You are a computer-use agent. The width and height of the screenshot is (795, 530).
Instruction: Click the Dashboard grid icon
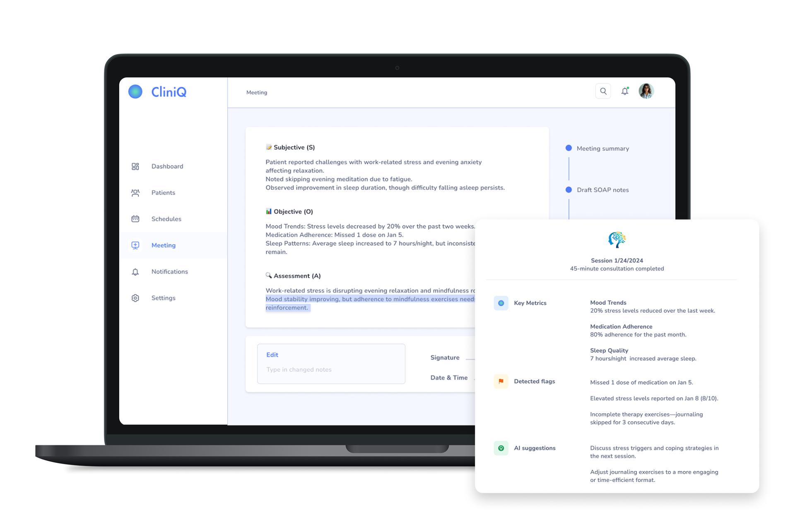(135, 166)
